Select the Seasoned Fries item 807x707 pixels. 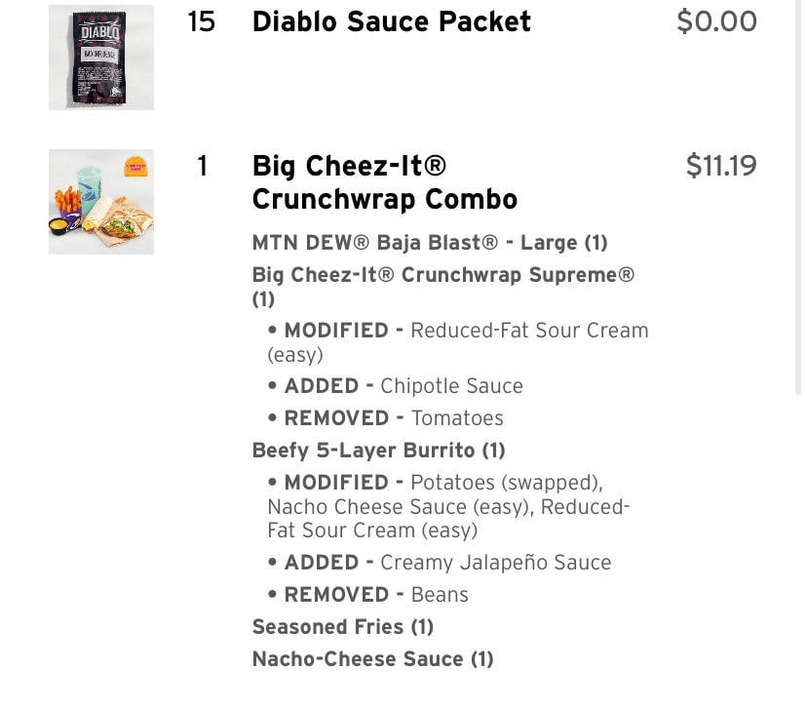coord(342,627)
